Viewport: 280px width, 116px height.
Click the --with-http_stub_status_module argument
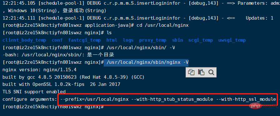click(x=172, y=99)
